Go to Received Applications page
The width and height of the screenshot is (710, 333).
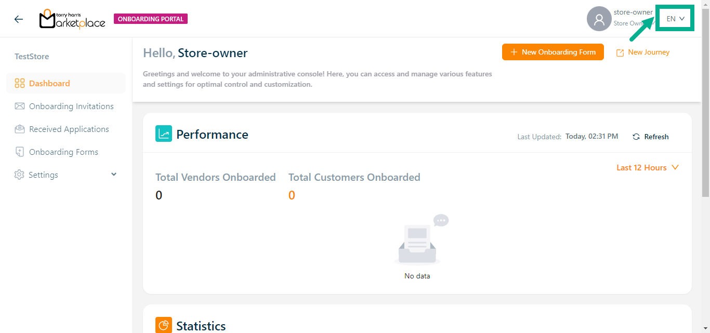pyautogui.click(x=69, y=129)
